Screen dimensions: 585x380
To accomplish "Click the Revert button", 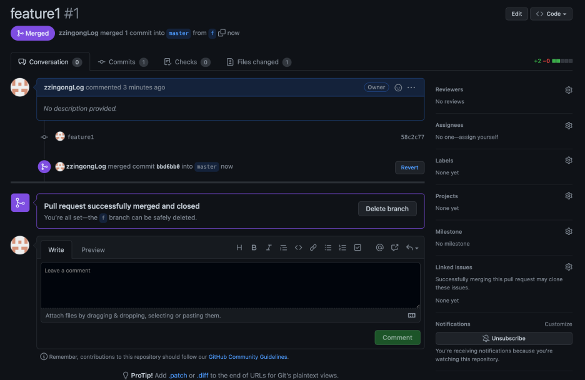I will [409, 167].
